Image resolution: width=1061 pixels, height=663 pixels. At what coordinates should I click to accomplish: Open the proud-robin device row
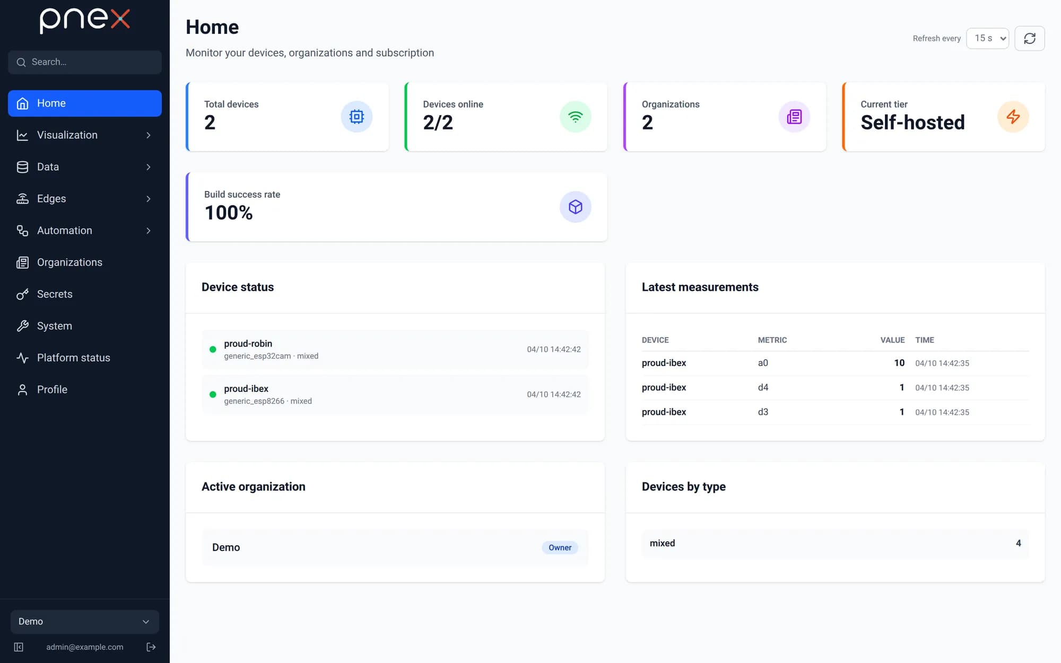pos(395,350)
